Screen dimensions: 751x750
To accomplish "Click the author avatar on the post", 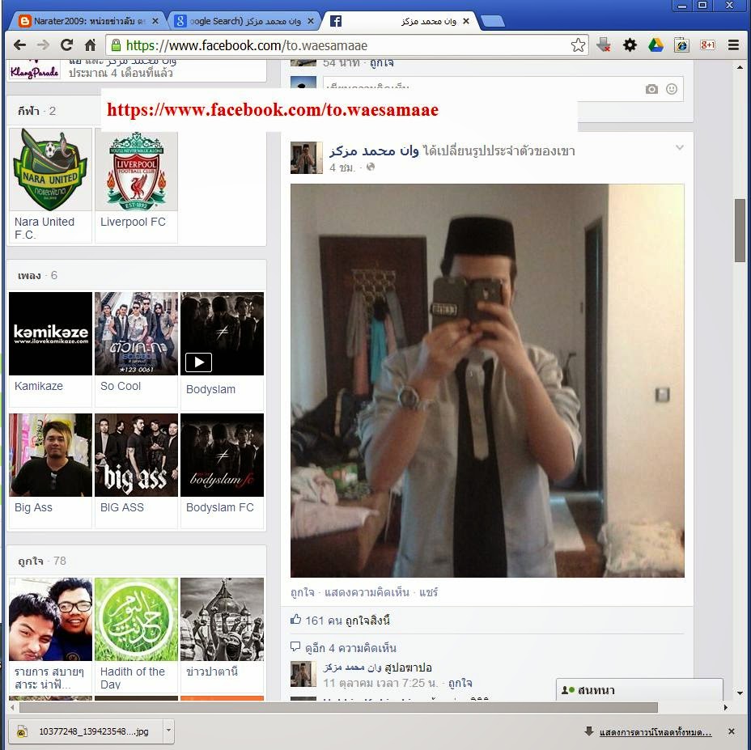I will 307,158.
